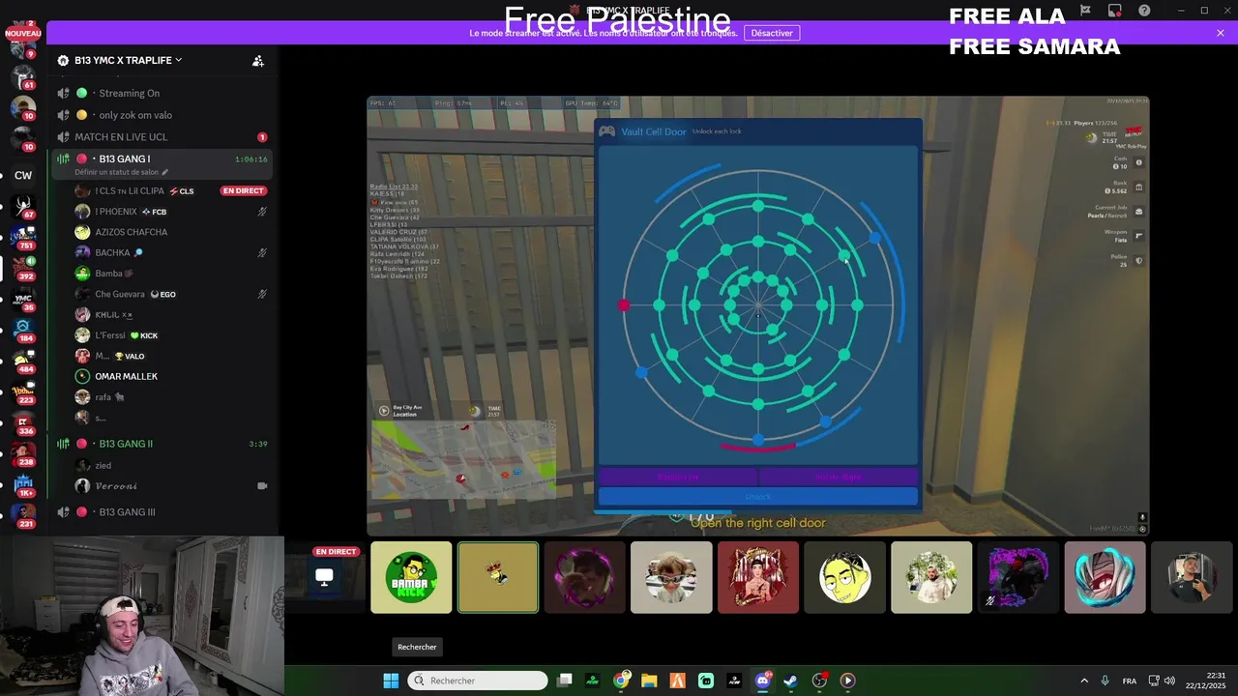The height and width of the screenshot is (696, 1238).
Task: Click the microphone icon in system tray
Action: (1105, 681)
